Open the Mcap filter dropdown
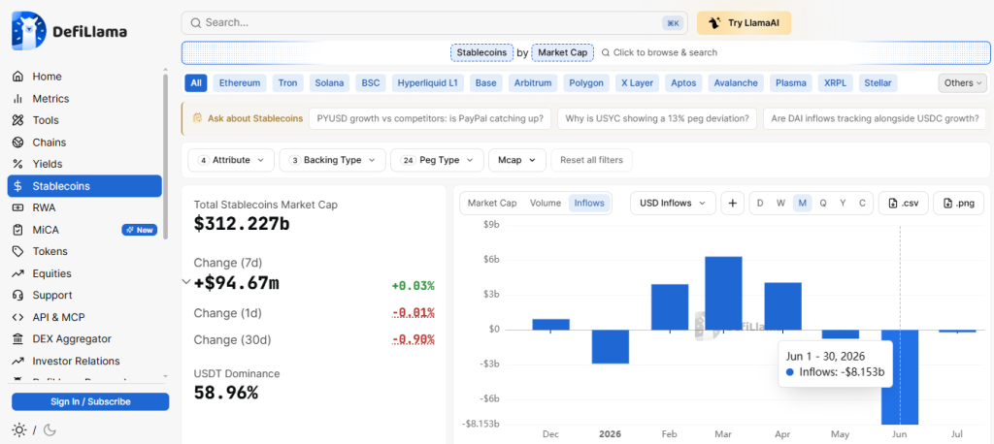This screenshot has height=444, width=994. pos(517,160)
